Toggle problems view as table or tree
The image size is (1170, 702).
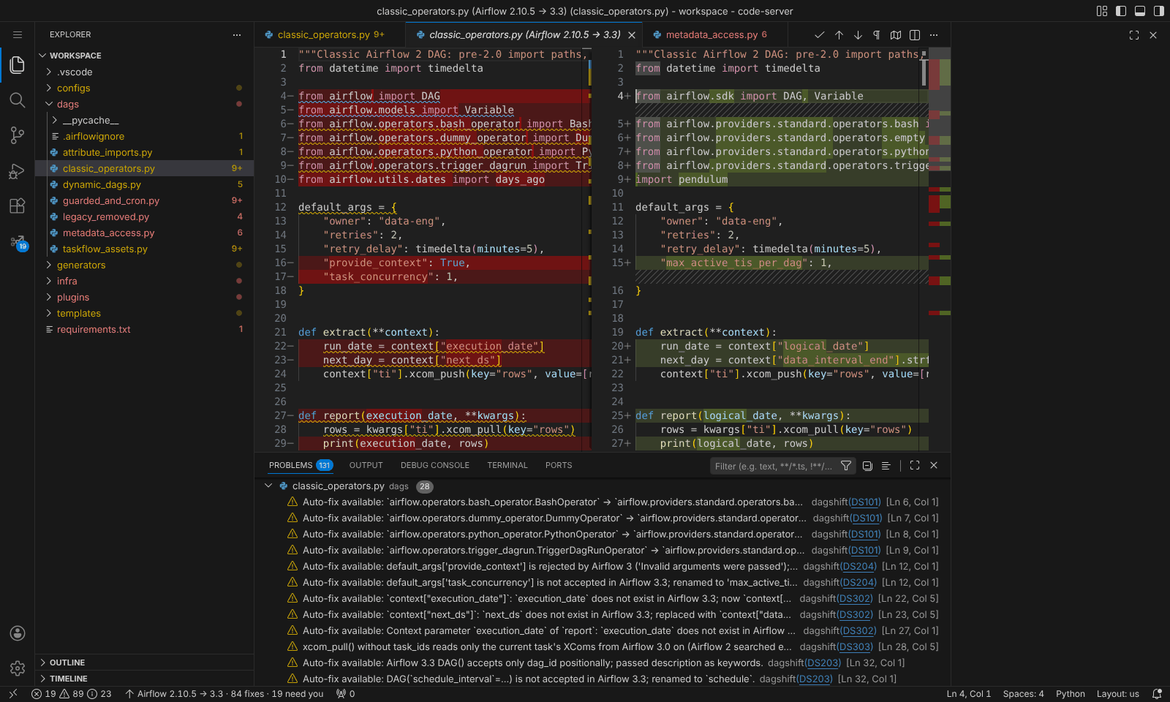coord(886,466)
